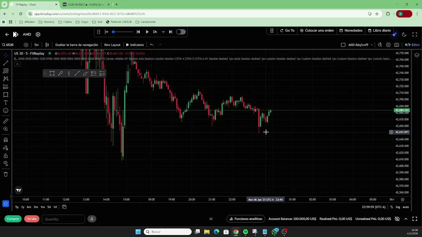
Task: Open the Novedades menu item
Action: (x=351, y=31)
